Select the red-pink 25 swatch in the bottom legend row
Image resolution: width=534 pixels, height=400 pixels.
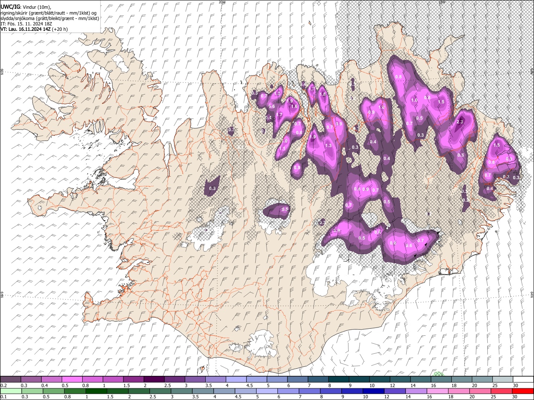tap(501, 391)
